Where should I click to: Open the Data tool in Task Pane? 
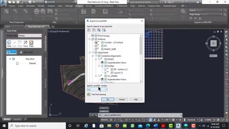point(9,44)
